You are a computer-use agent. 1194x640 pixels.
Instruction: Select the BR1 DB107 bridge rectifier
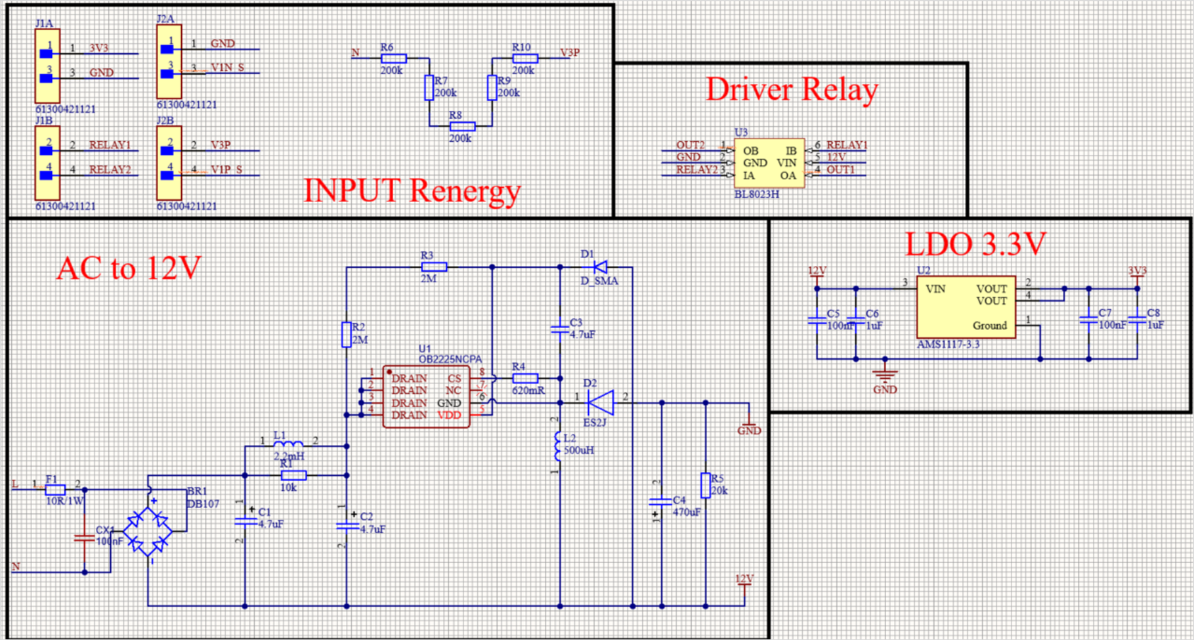[x=148, y=532]
